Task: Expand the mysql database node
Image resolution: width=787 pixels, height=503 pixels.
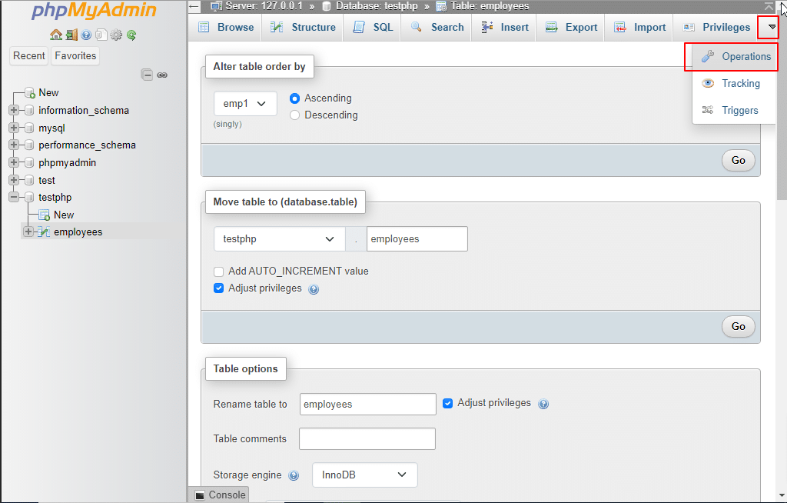Action: [14, 128]
